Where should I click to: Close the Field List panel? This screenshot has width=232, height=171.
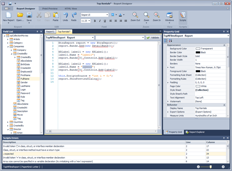tap(41, 32)
